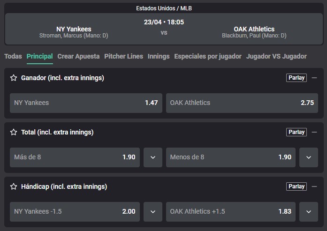The height and width of the screenshot is (231, 327).
Task: Collapse the Hándicap market section
Action: pyautogui.click(x=314, y=186)
